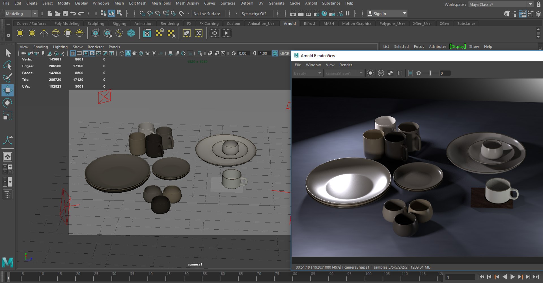This screenshot has height=283, width=543.
Task: Create Arnold physical sky
Action: pos(79,33)
